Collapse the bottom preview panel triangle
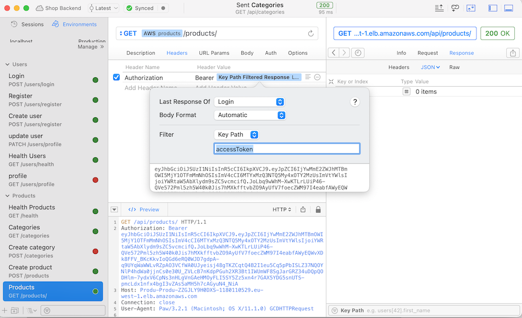The width and height of the screenshot is (522, 318). pyautogui.click(x=114, y=209)
